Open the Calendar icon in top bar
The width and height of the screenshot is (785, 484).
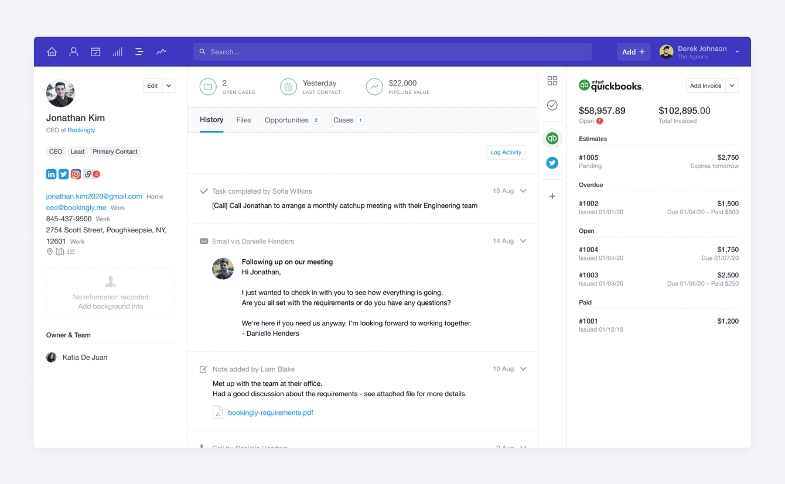point(95,52)
